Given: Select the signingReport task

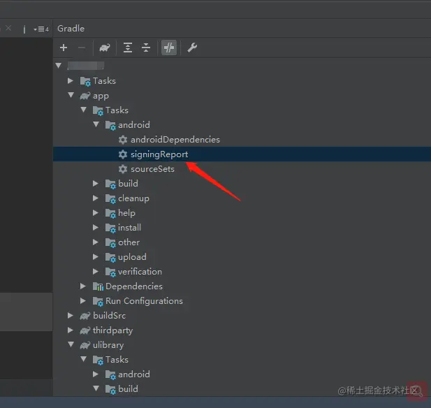Looking at the screenshot, I should (x=159, y=154).
